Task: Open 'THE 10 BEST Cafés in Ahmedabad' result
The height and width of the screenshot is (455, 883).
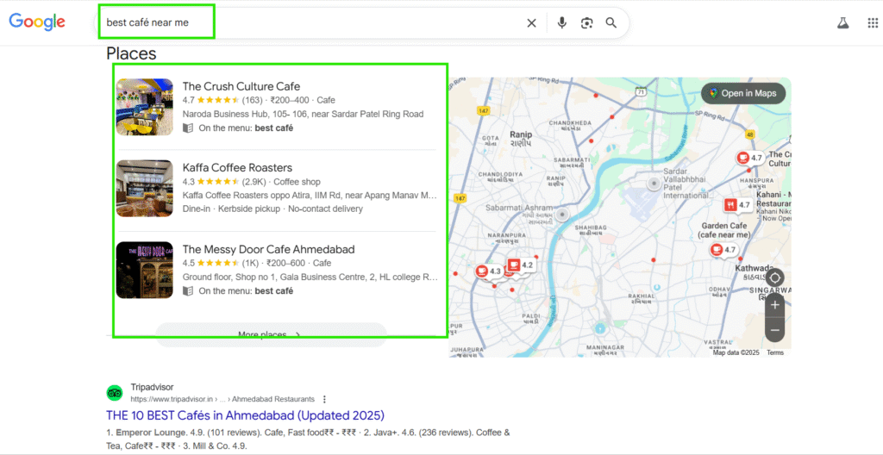Action: coord(245,415)
